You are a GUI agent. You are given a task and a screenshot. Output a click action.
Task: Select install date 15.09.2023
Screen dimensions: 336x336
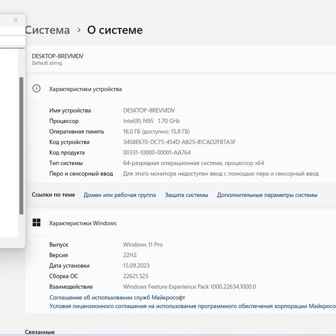pyautogui.click(x=136, y=265)
